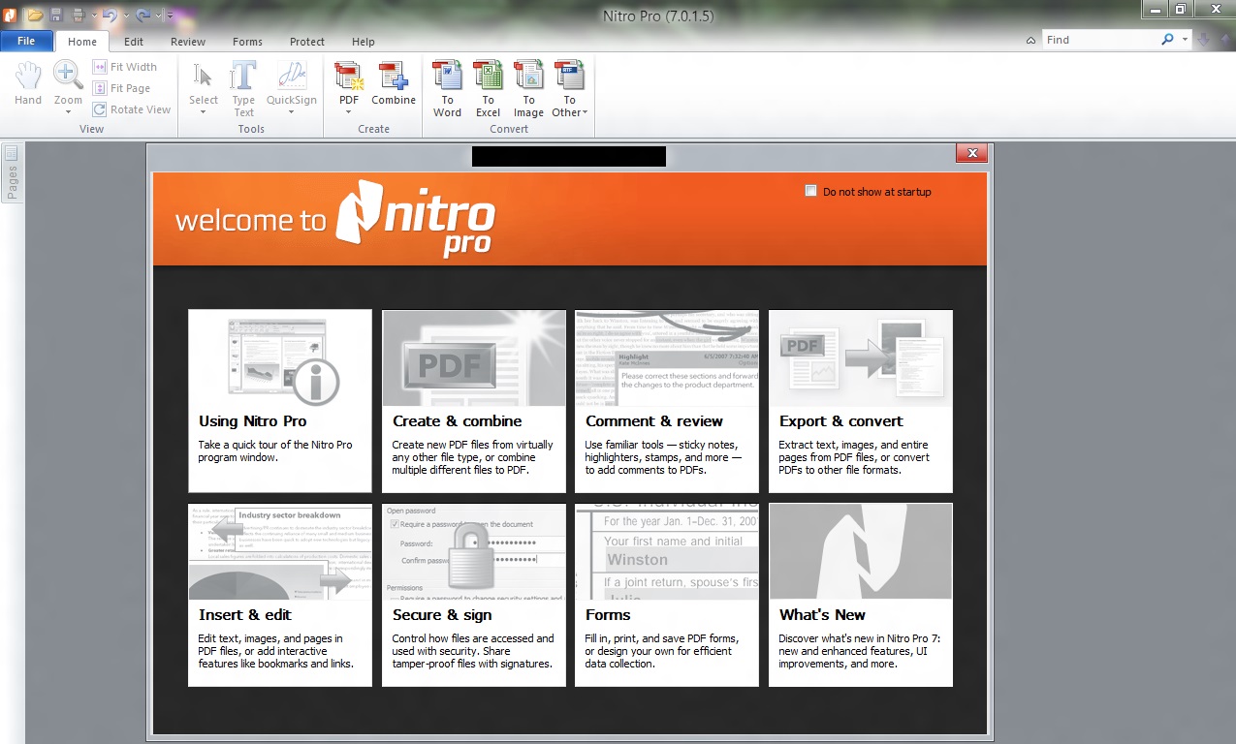The width and height of the screenshot is (1236, 744).
Task: Select the Hand tool
Action: tap(28, 82)
